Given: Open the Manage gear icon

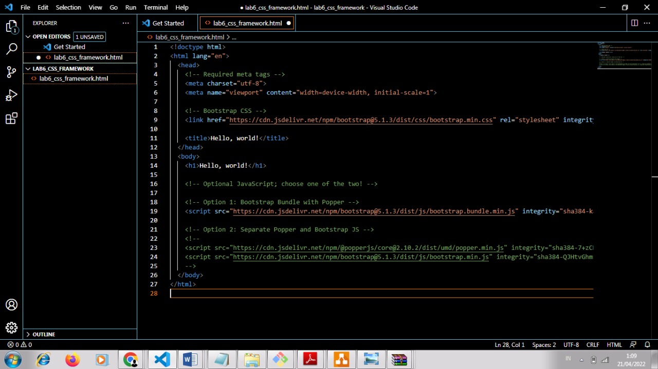Looking at the screenshot, I should 11,327.
